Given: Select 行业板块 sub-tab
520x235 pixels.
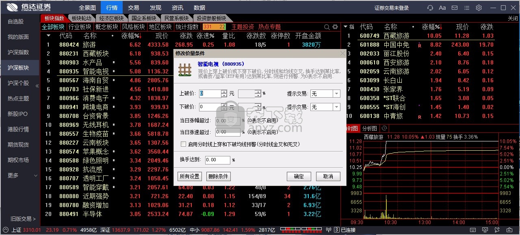Looking at the screenshot, I should click(x=80, y=27).
